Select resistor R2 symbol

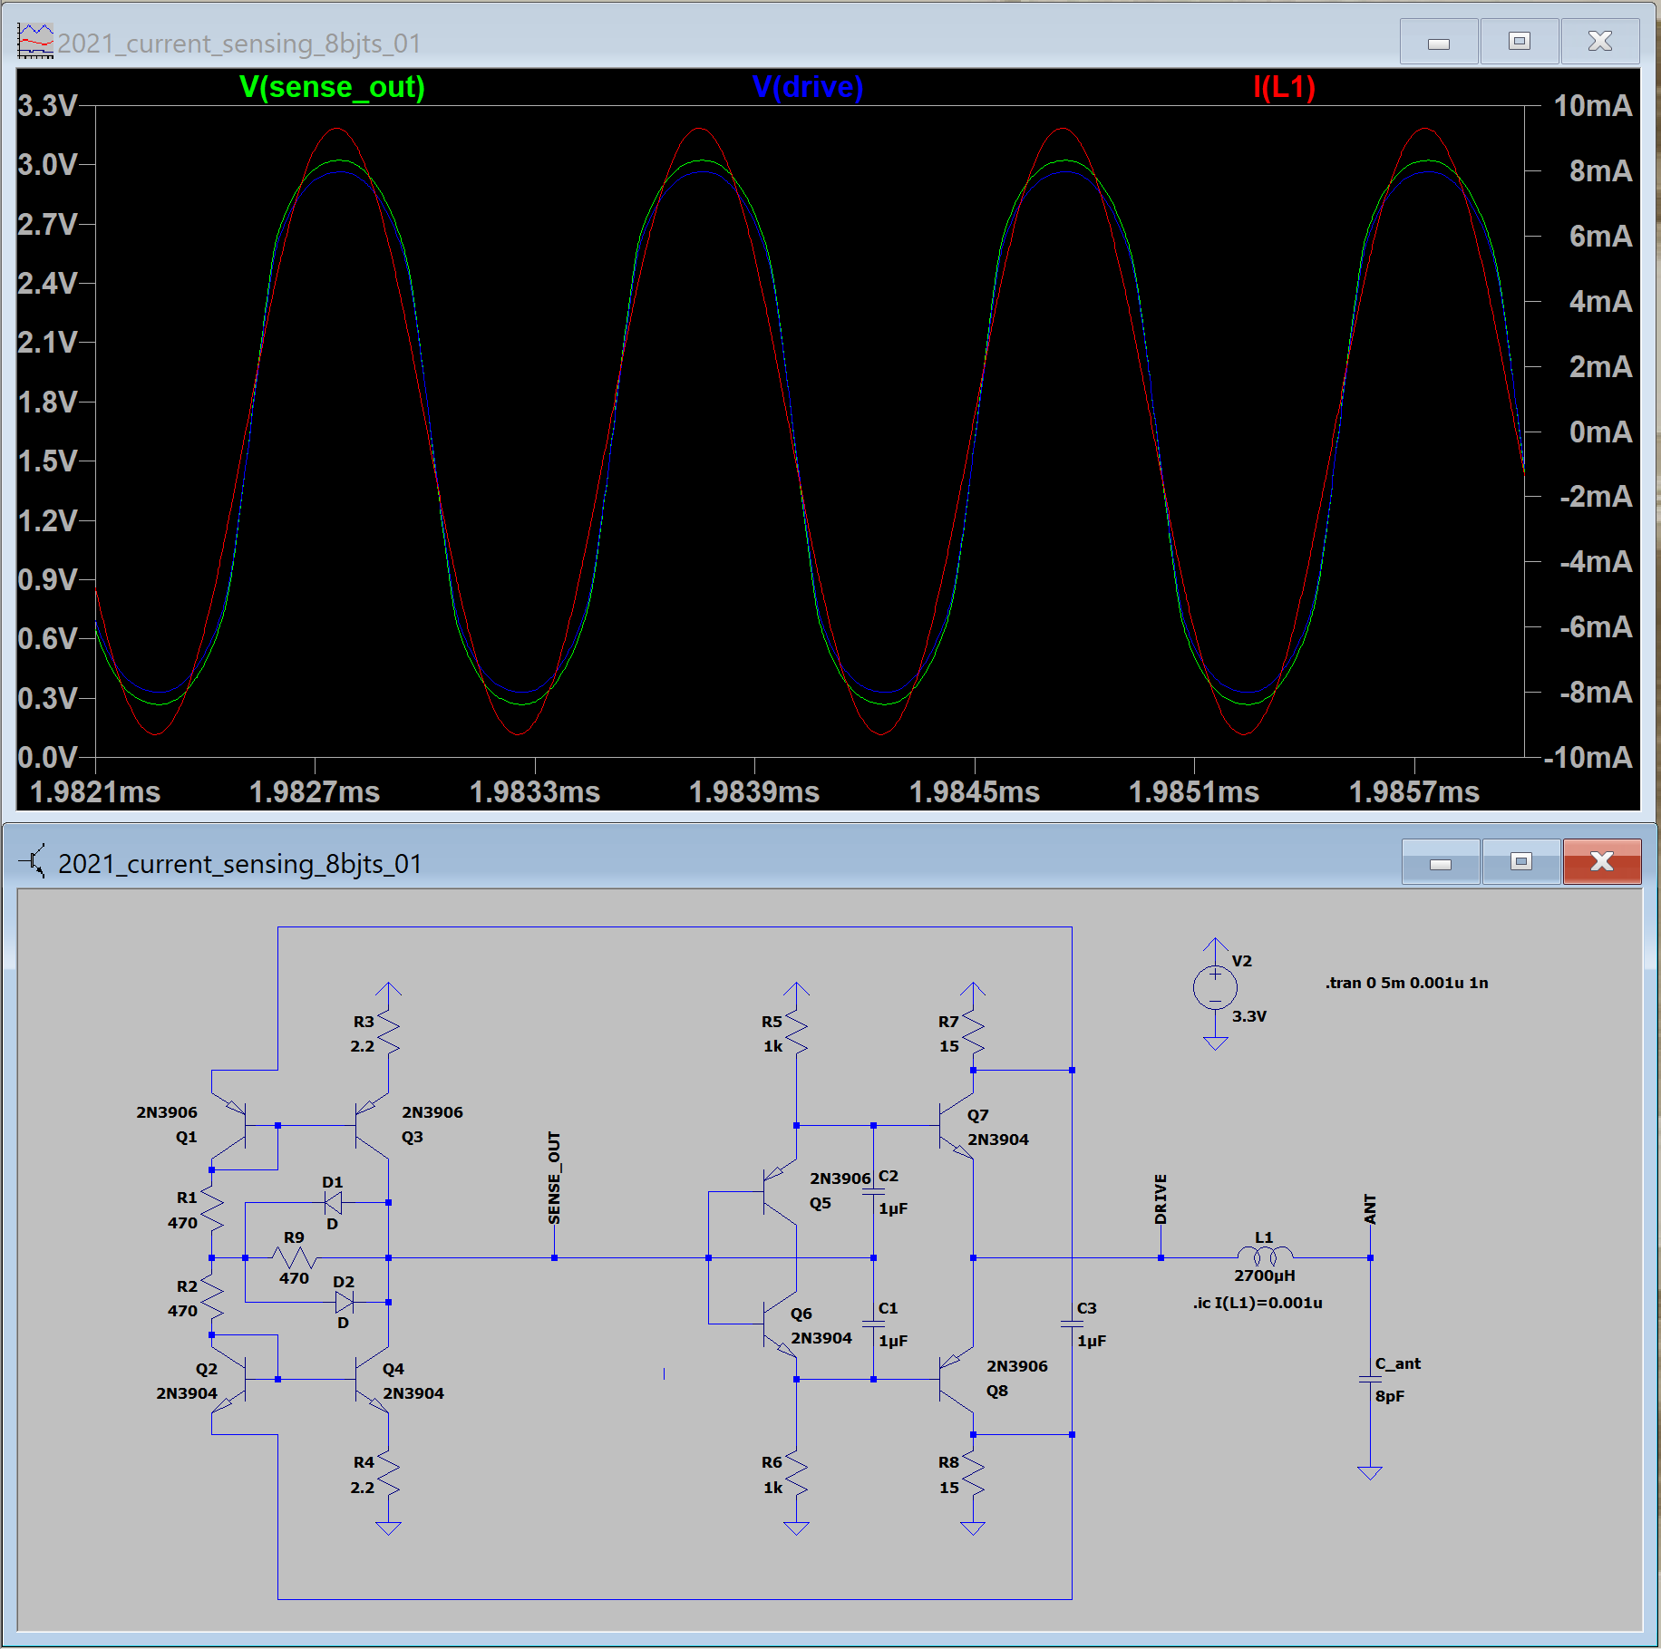click(x=211, y=1297)
